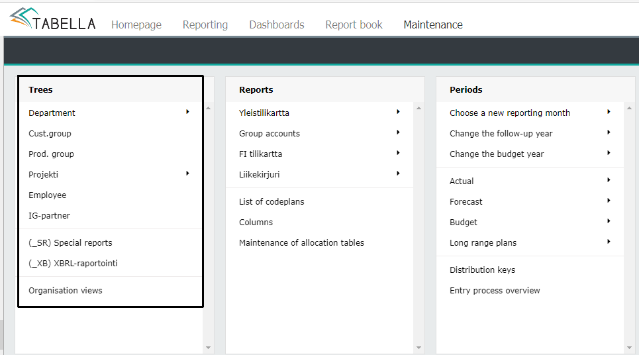Open Organisation views link
This screenshot has width=639, height=355.
tap(65, 291)
